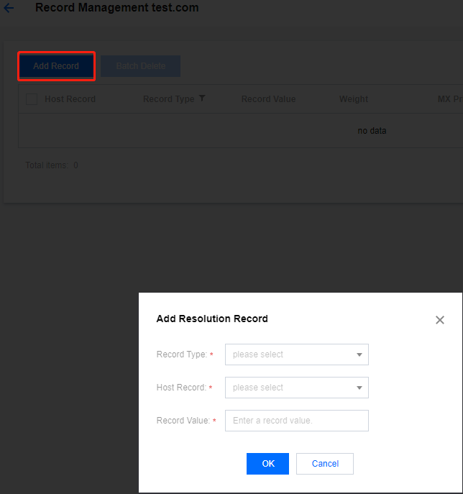Click the Add Resolution Record dialog title

tap(212, 319)
